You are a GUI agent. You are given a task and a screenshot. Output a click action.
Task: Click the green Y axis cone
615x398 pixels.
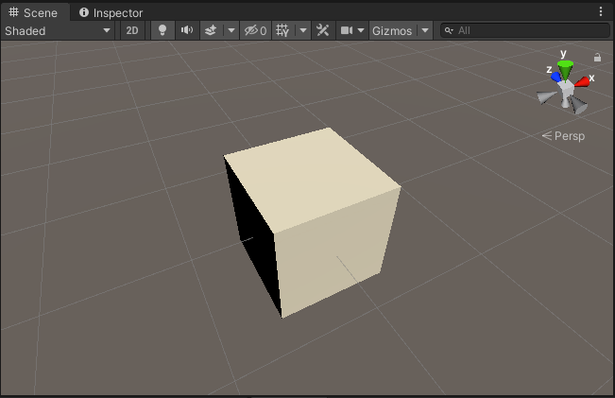[x=565, y=69]
